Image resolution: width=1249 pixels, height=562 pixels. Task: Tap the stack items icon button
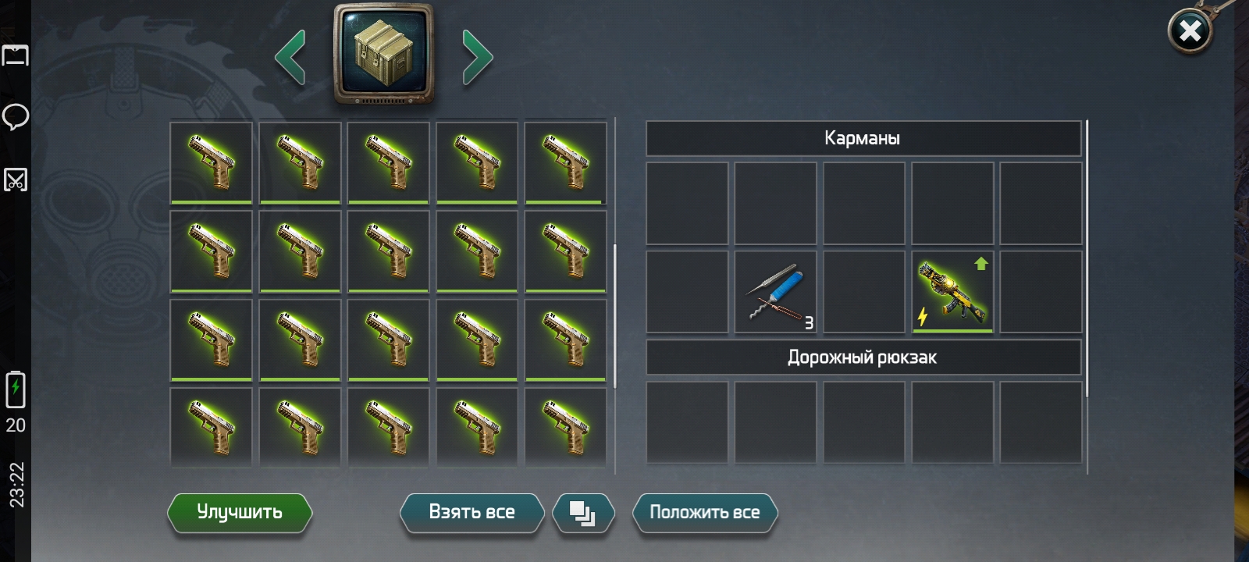(x=583, y=513)
